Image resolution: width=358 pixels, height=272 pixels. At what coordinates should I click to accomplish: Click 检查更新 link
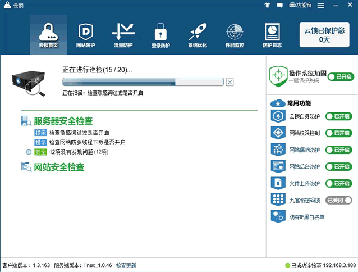click(x=126, y=265)
